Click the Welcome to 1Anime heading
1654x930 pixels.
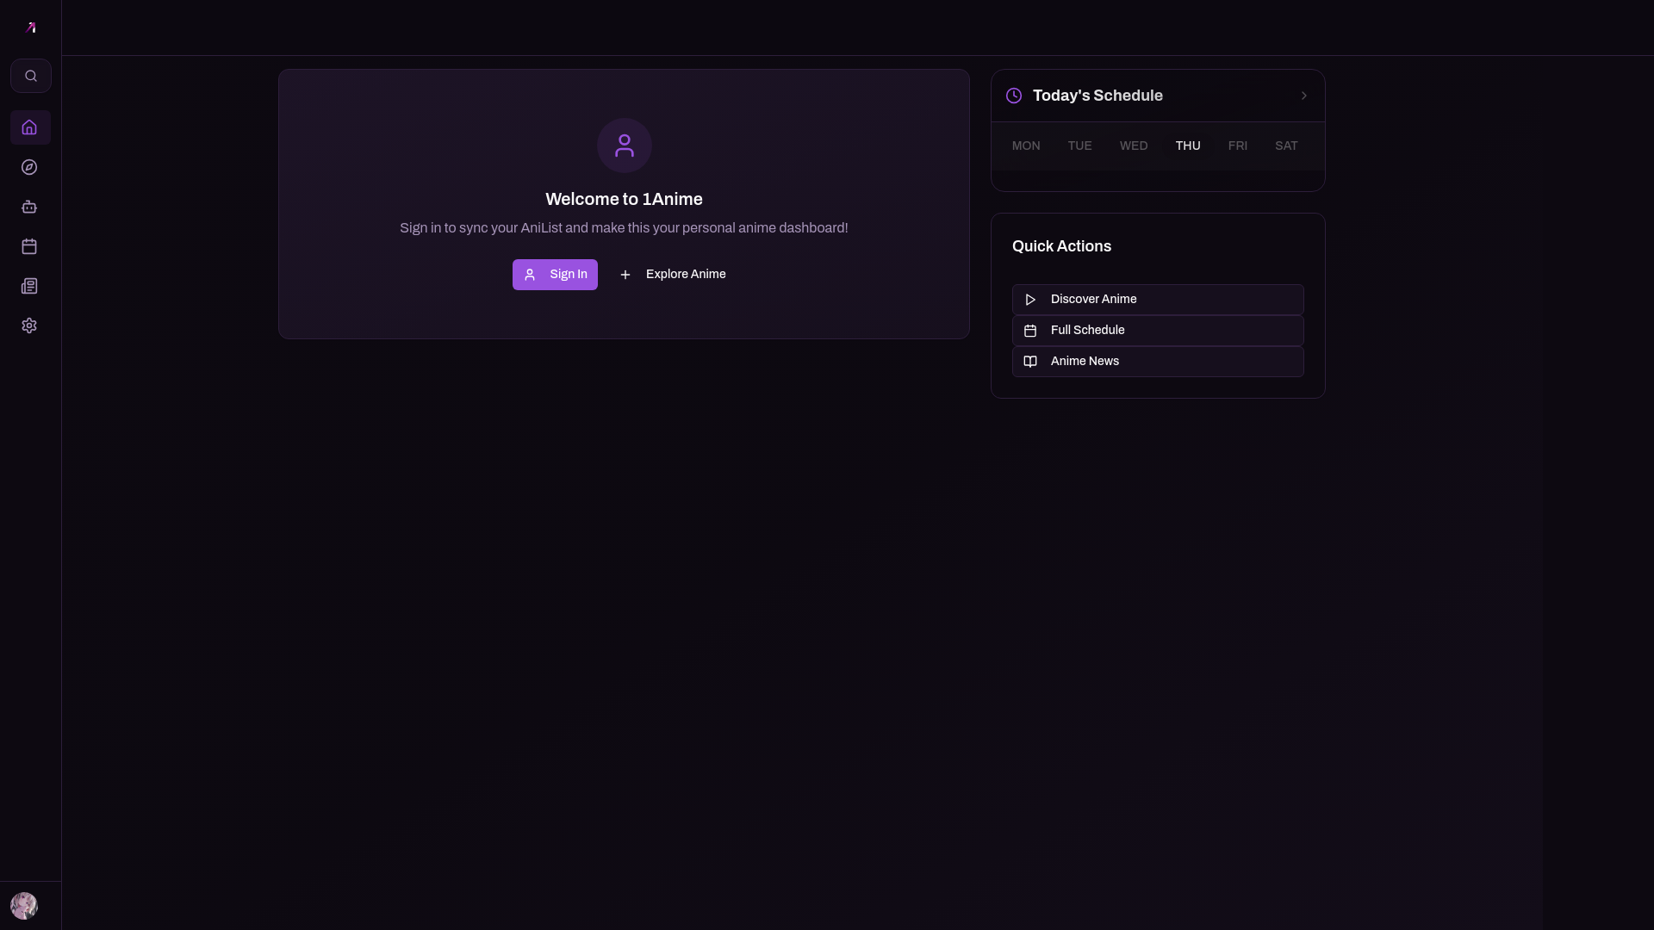pos(624,200)
